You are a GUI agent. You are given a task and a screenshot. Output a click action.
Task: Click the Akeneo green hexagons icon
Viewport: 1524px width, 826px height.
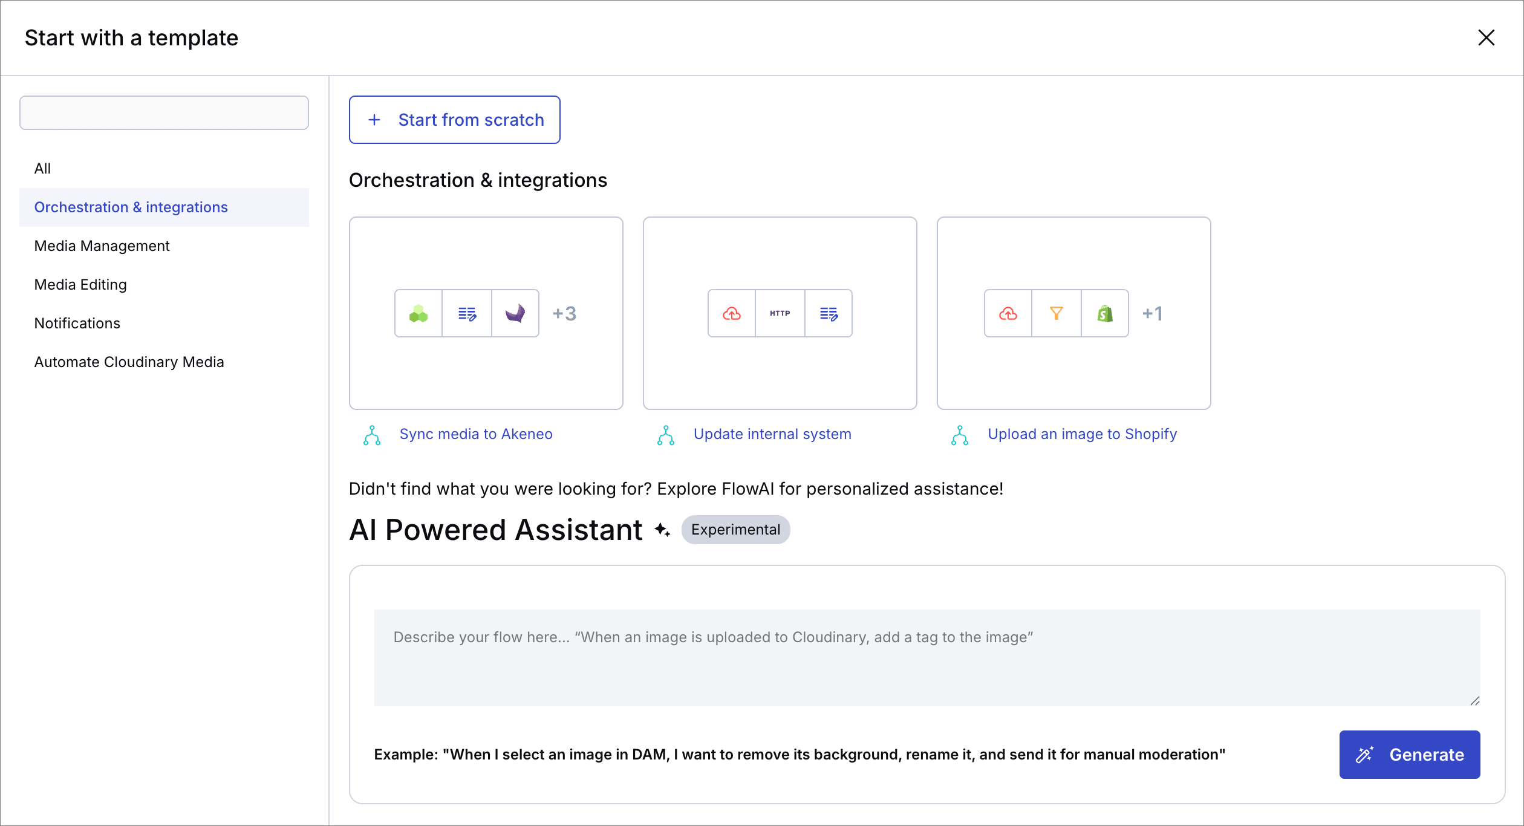point(418,313)
